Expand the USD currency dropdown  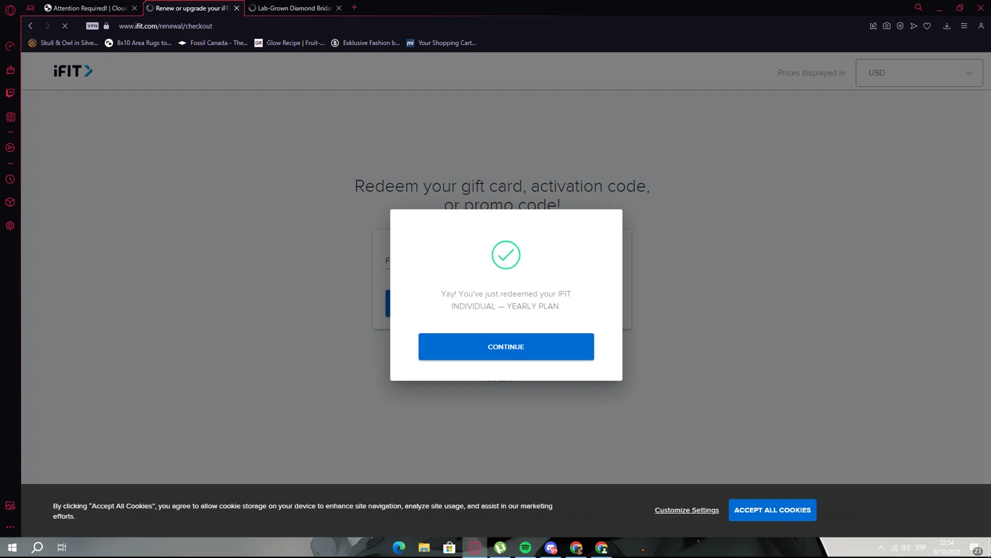pos(919,73)
